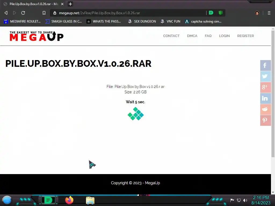Open the network tray icon
The image size is (275, 206).
(x=239, y=200)
